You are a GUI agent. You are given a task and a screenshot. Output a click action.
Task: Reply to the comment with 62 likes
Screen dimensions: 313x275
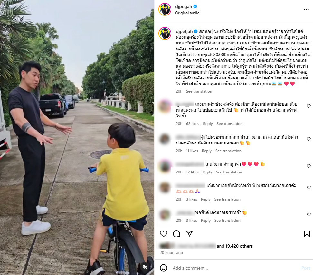pyautogui.click(x=208, y=124)
